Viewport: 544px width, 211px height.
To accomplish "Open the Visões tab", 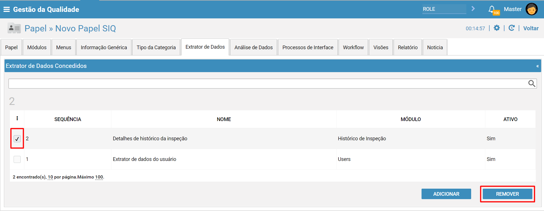I will (x=381, y=47).
